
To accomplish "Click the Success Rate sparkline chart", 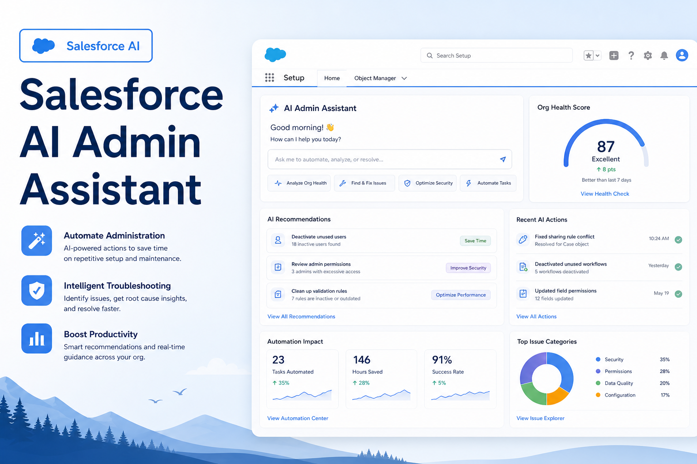I will [461, 395].
